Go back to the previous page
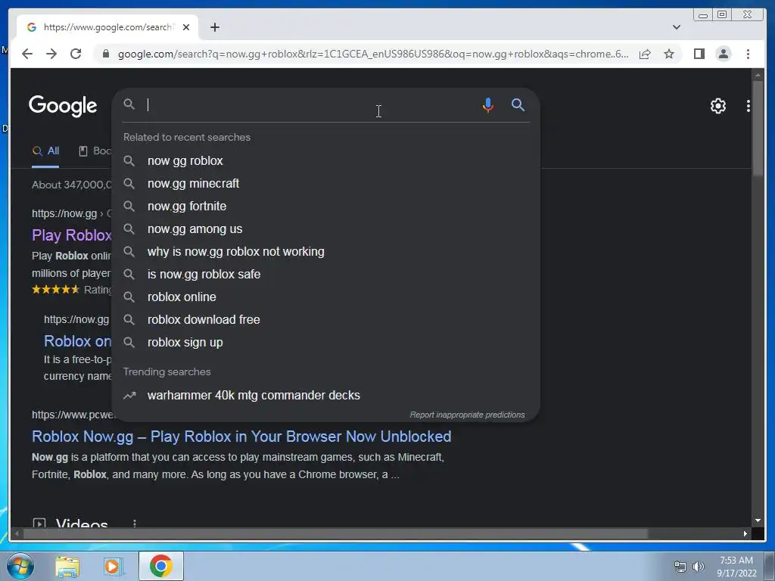 click(27, 54)
